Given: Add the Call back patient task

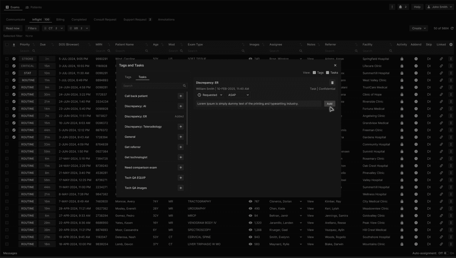Looking at the screenshot, I should click(x=181, y=96).
